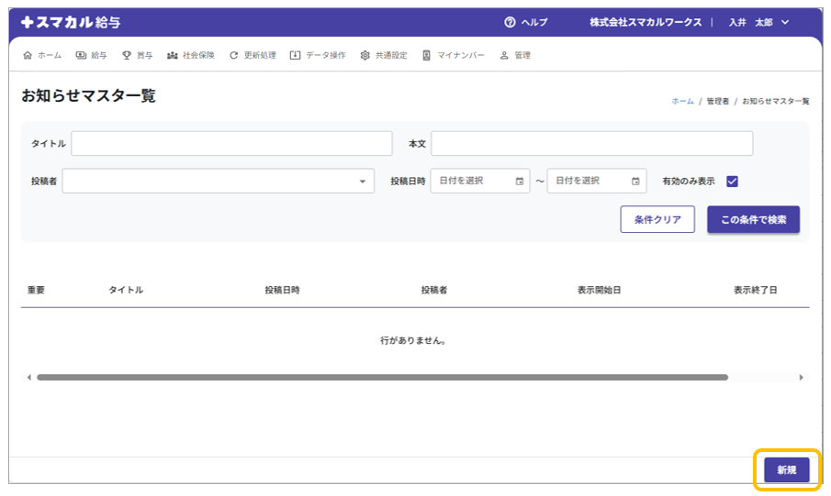831x496 pixels.
Task: Uncheck the 有効のみ表示 checkbox
Action: point(732,182)
